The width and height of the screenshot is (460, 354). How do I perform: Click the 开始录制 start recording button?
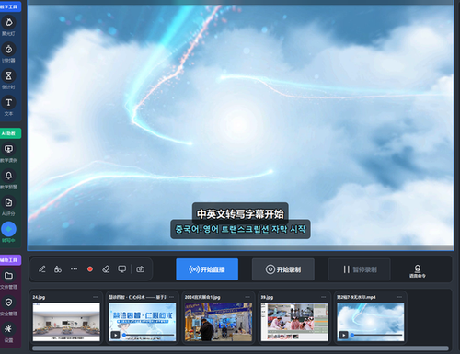[x=283, y=269]
